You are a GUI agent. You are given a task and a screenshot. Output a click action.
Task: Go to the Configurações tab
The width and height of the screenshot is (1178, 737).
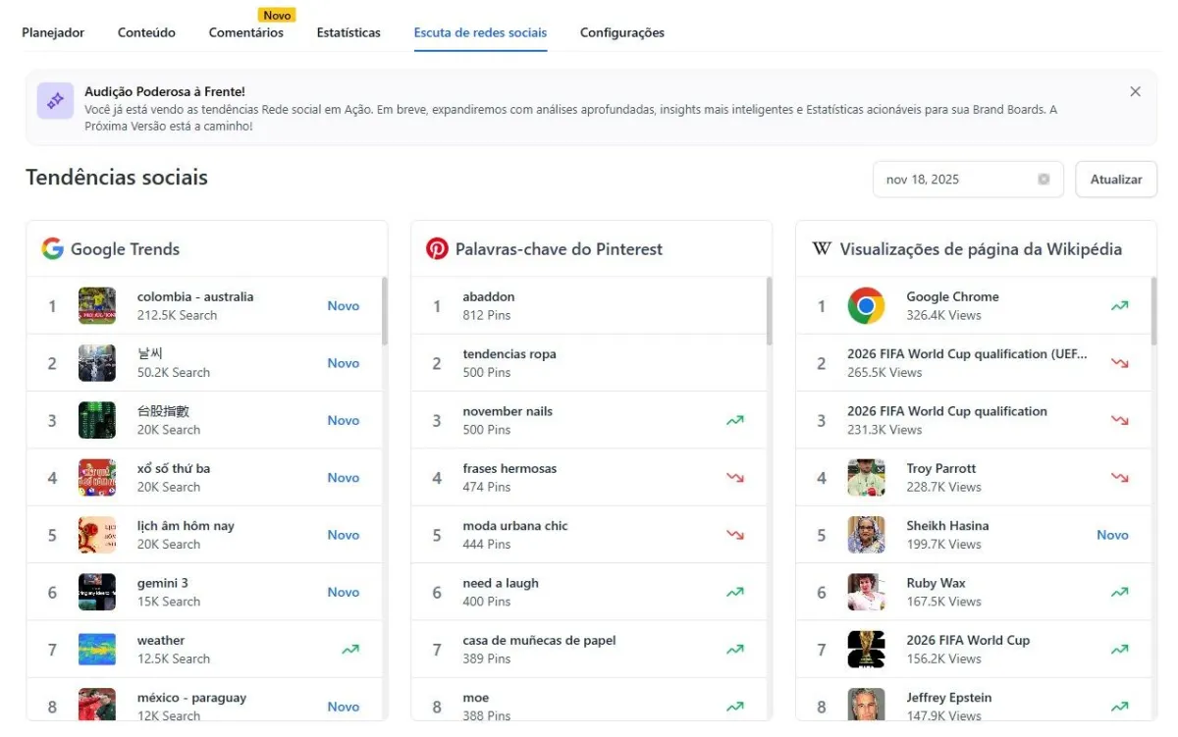(x=622, y=32)
